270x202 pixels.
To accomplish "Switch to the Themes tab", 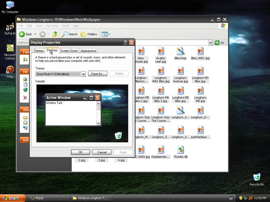I will [38, 51].
